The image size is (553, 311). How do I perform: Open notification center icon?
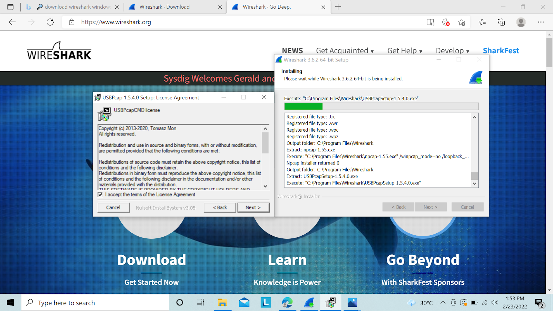click(540, 303)
